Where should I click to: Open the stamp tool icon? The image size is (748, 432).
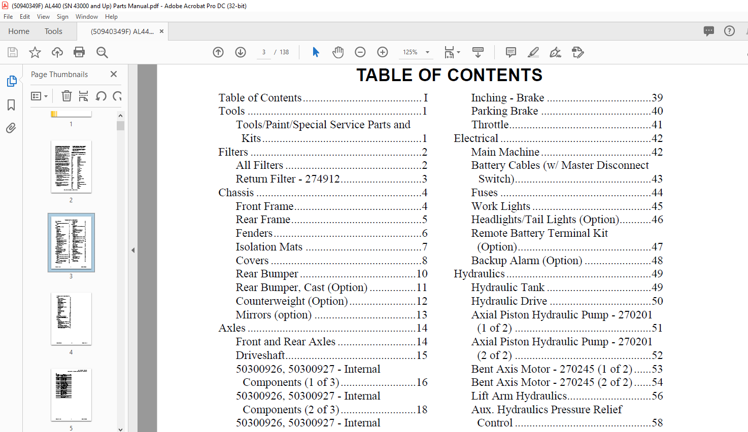(578, 52)
